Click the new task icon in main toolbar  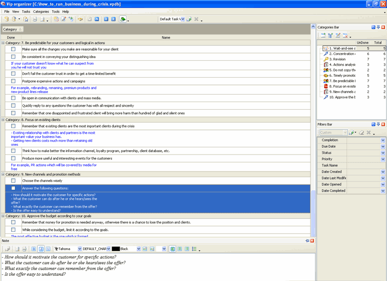(x=56, y=19)
